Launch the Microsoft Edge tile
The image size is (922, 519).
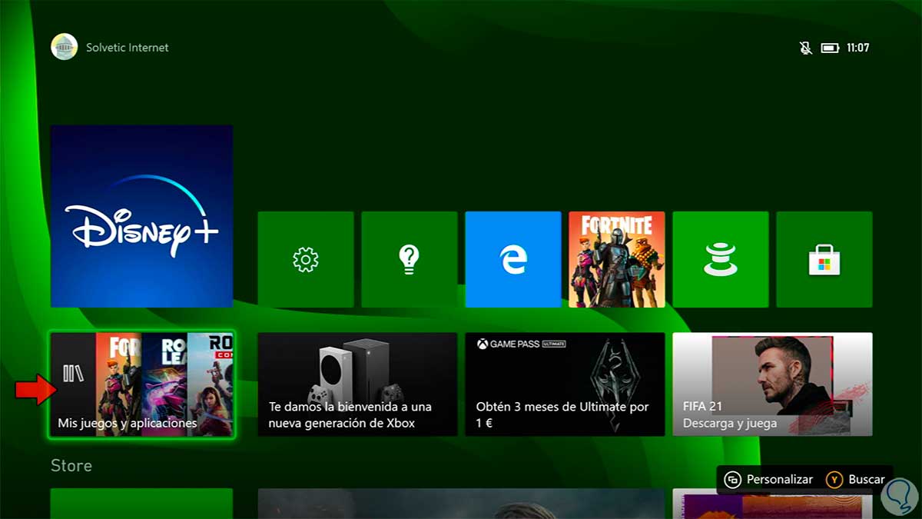point(513,259)
